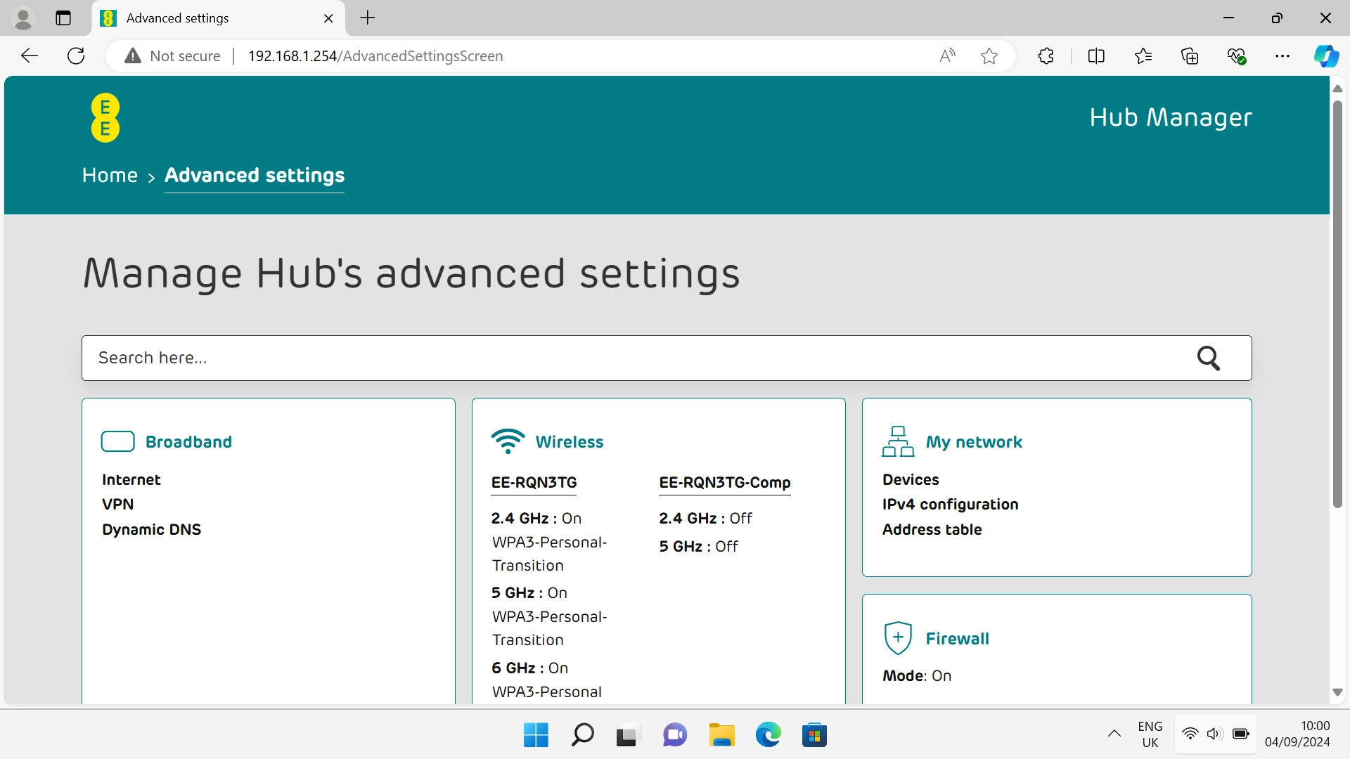
Task: Click the My network panel icon
Action: click(x=899, y=441)
